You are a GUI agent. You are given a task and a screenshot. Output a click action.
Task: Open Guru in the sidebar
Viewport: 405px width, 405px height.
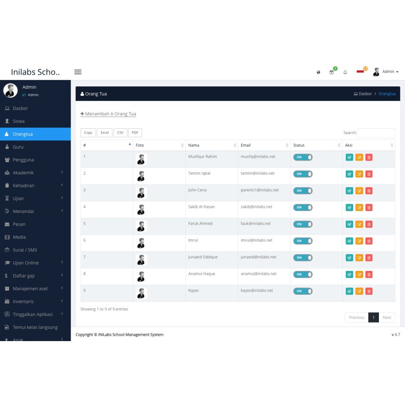[x=18, y=147]
